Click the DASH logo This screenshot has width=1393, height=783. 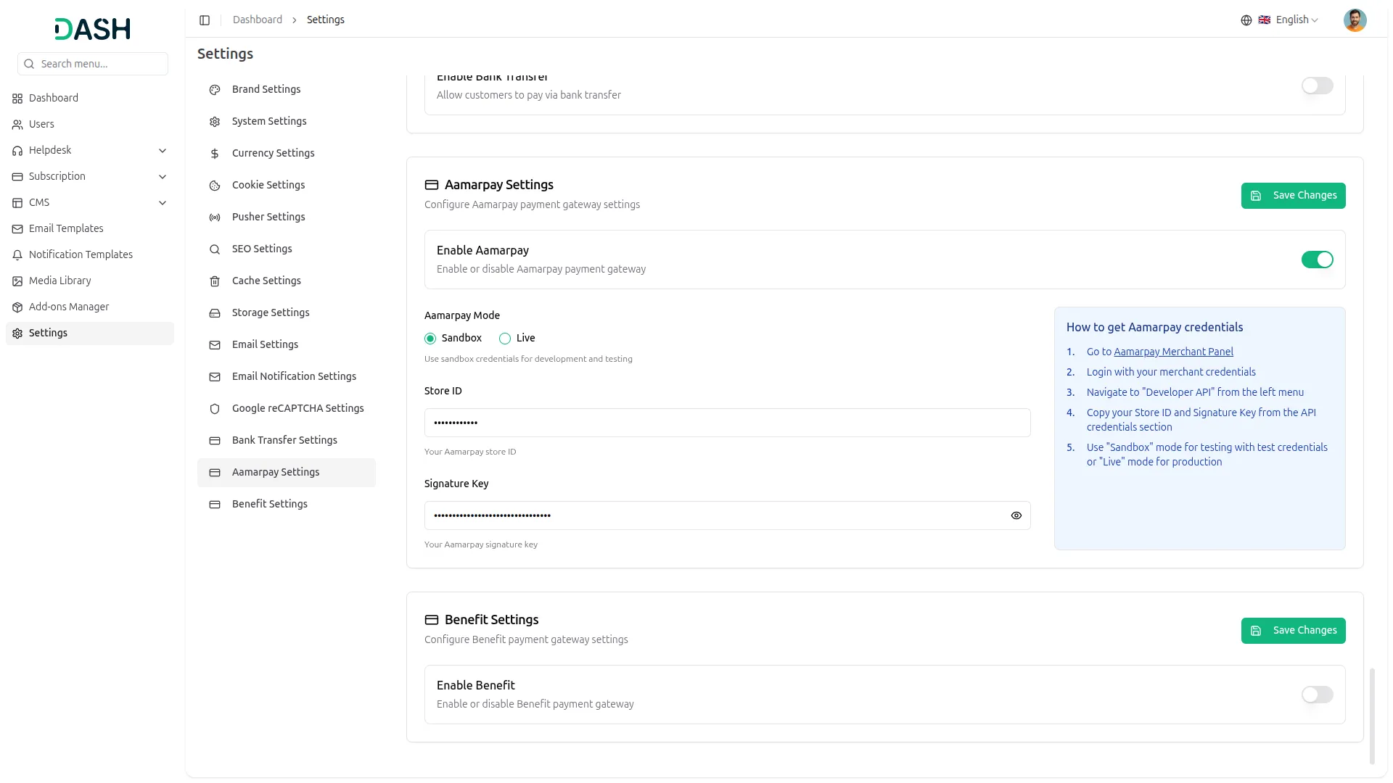[92, 29]
